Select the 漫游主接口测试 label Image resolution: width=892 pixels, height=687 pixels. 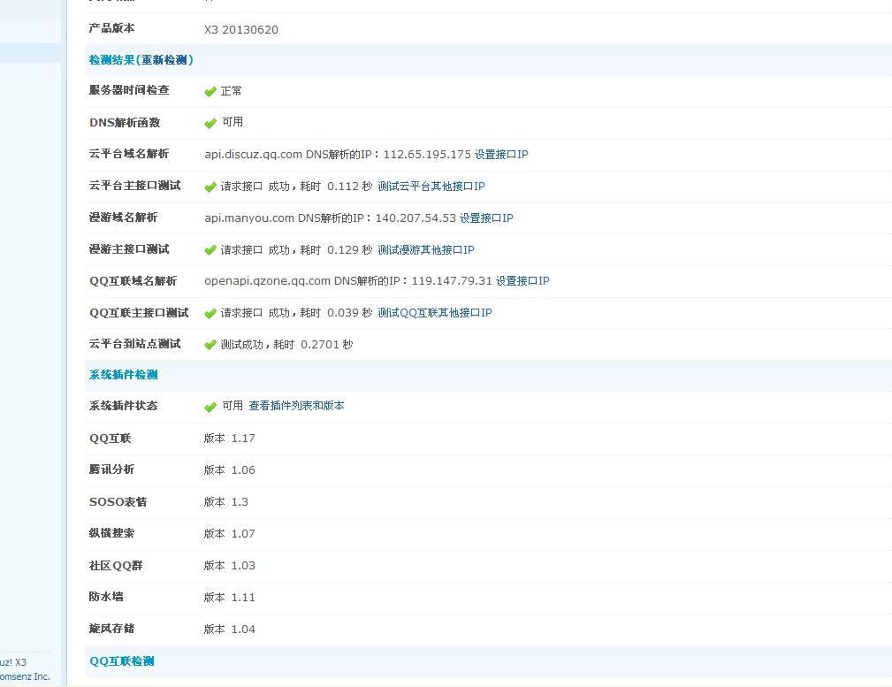click(129, 249)
